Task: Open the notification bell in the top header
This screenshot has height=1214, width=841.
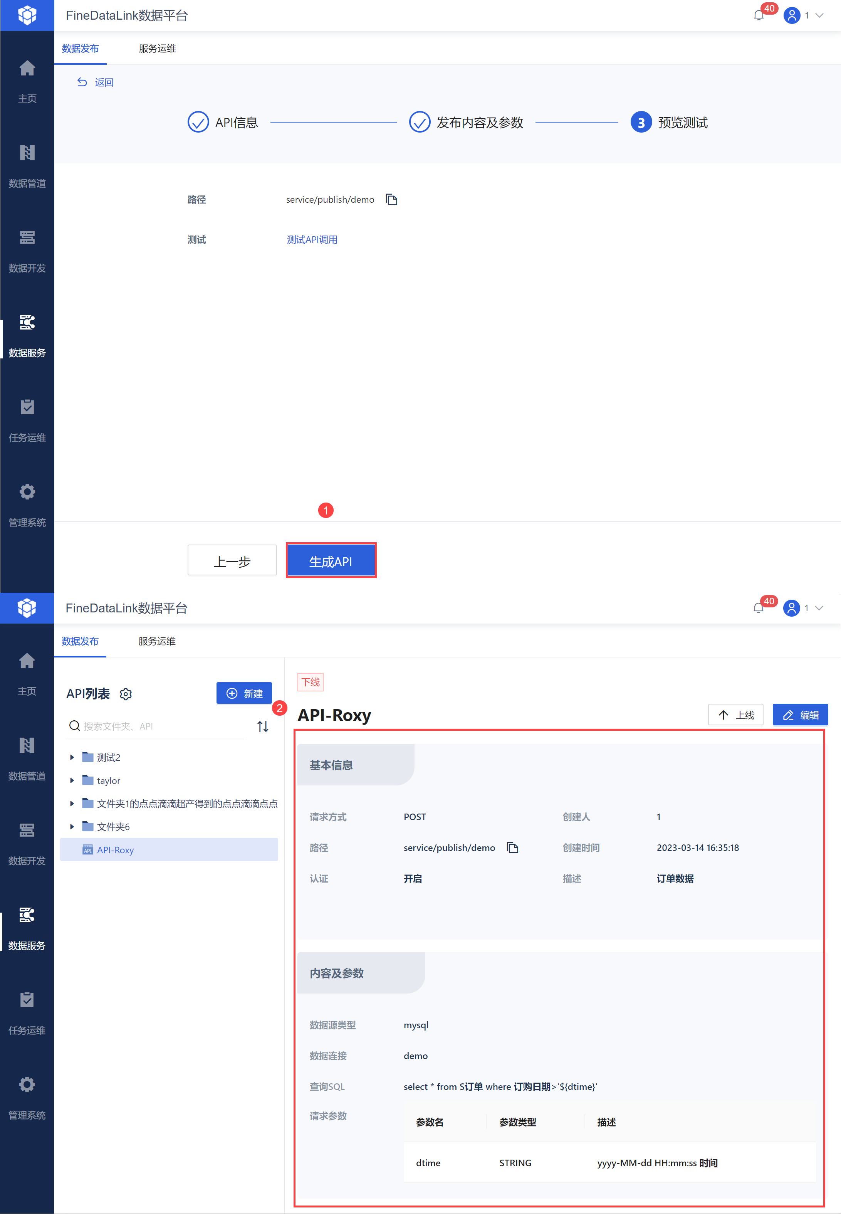Action: point(759,15)
